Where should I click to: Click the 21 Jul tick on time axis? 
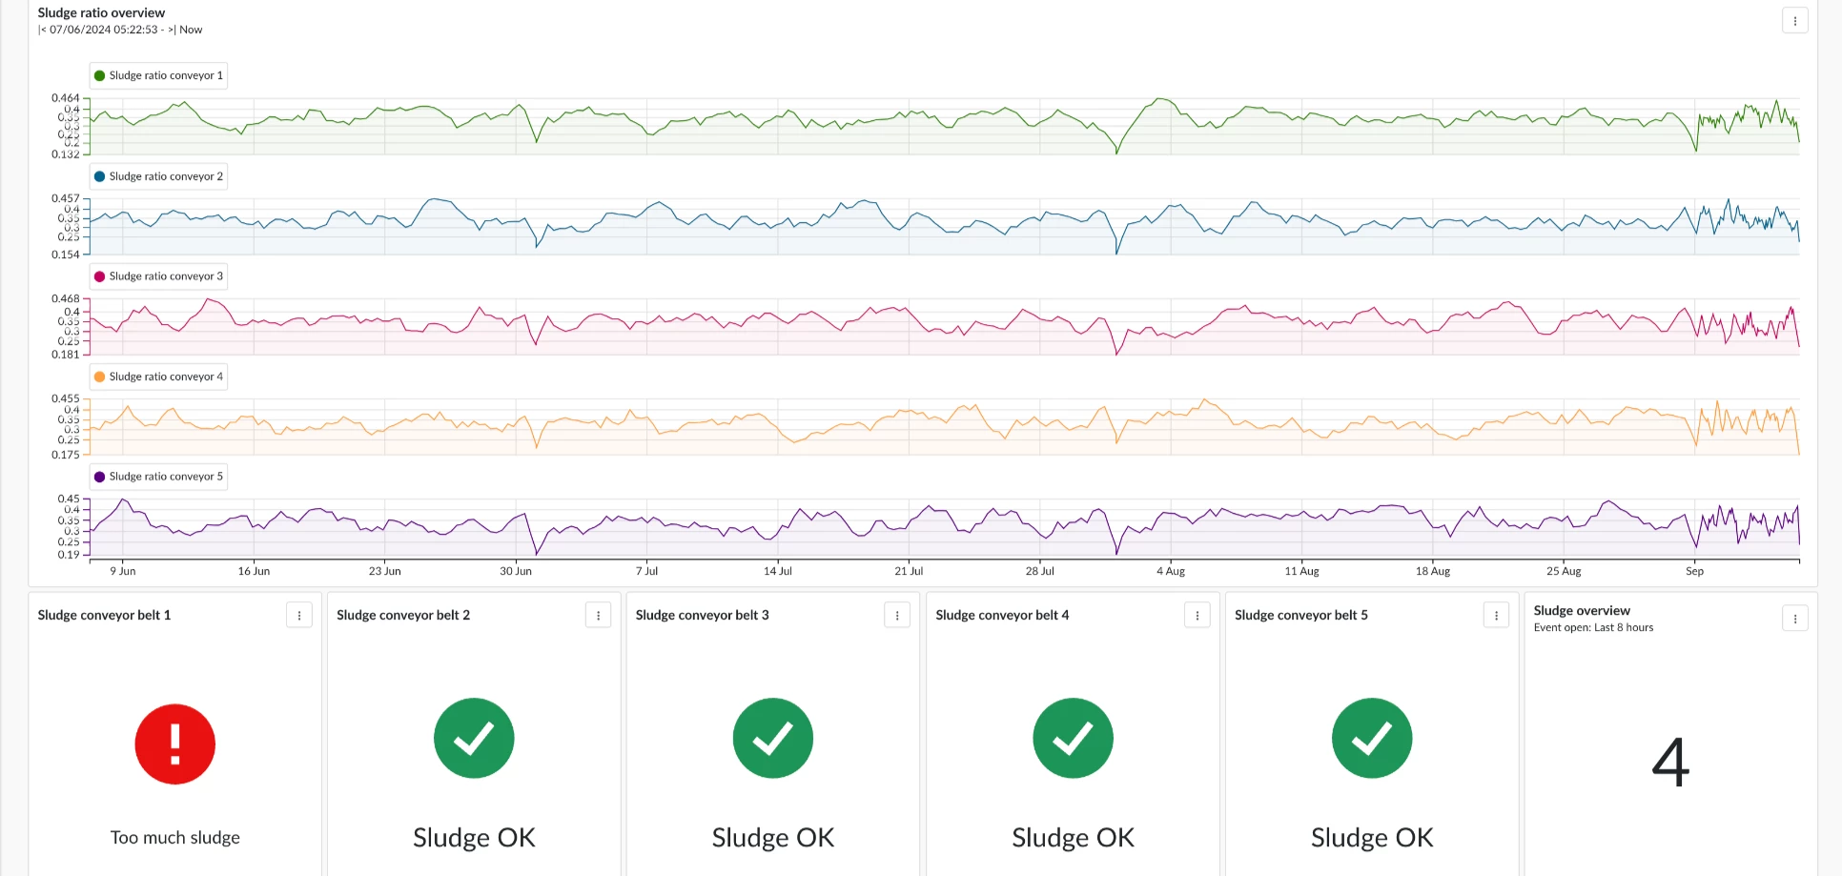(x=909, y=571)
